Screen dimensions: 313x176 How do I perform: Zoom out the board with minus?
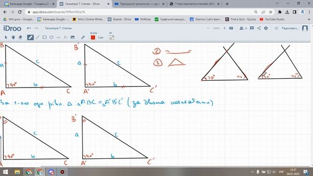[208, 28]
